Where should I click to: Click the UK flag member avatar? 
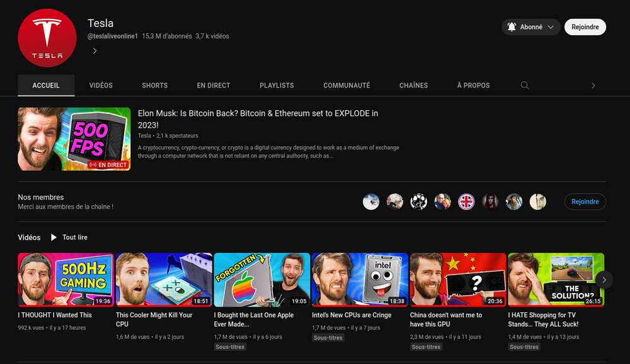(x=466, y=202)
